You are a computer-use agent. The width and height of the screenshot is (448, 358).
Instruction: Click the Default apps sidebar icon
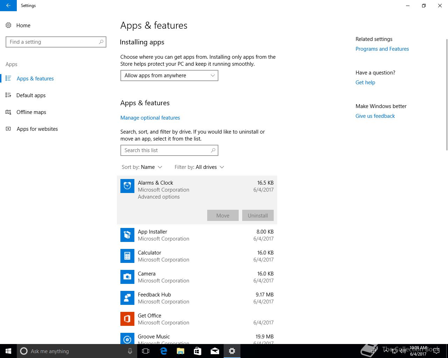tap(8, 95)
